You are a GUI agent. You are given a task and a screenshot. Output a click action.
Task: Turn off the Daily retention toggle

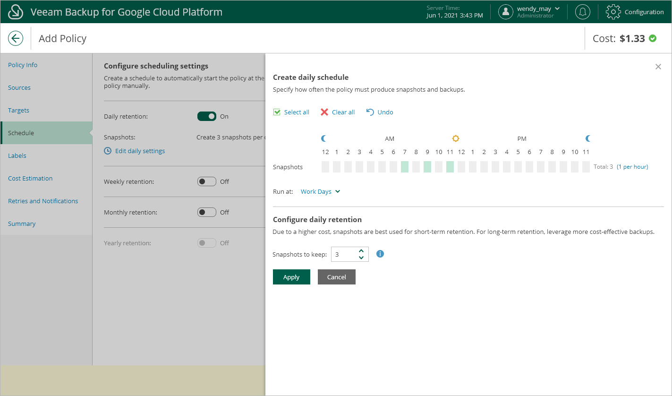[x=206, y=116]
